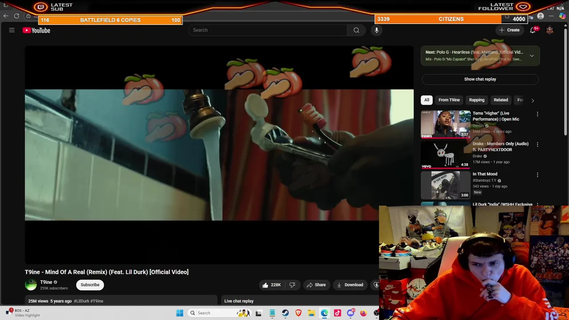Switch to Microsoft Edge in the taskbar
Viewport: 569px width, 320px height.
[x=325, y=313]
